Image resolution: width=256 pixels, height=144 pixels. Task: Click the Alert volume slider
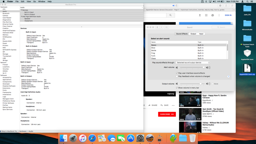coord(192,68)
